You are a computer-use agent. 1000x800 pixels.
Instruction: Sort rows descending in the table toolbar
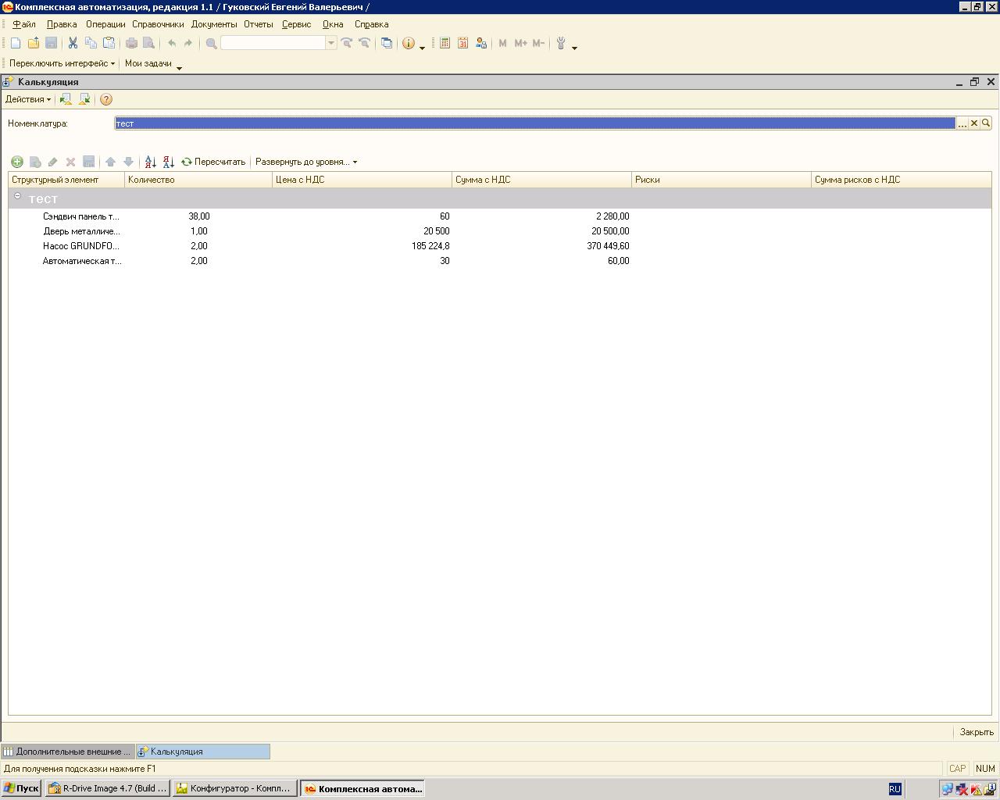coord(169,162)
